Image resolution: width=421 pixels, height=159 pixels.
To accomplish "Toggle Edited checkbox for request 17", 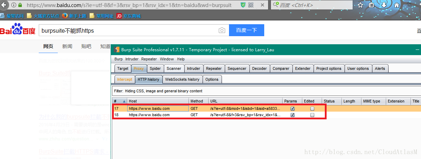I will [x=312, y=109].
